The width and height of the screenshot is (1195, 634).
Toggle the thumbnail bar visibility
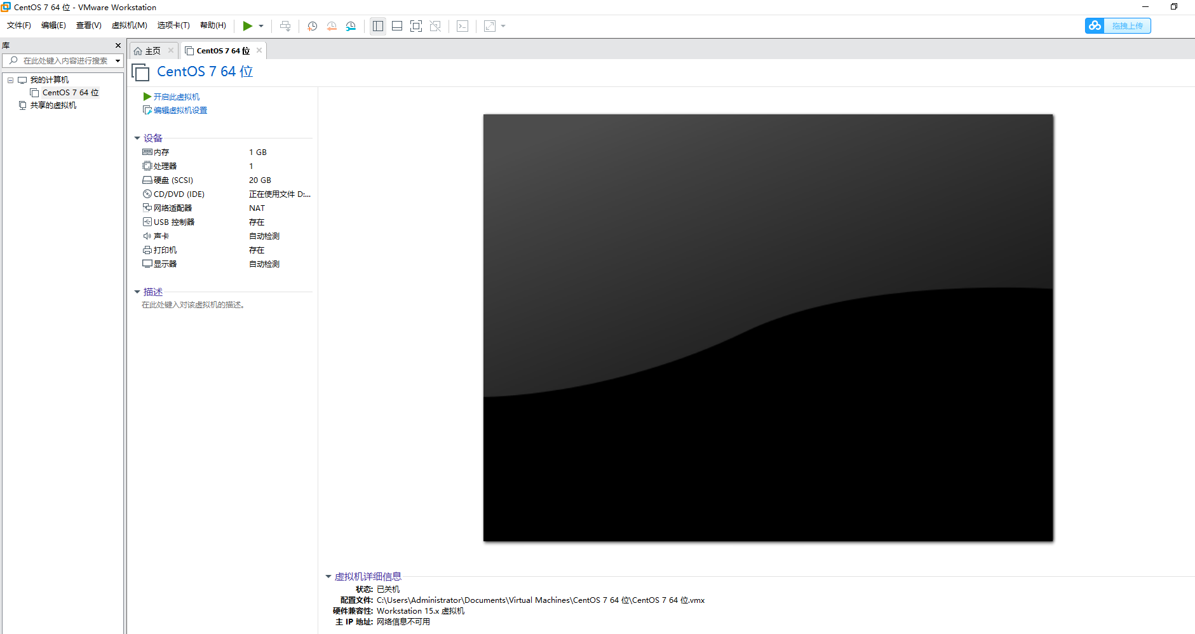(397, 26)
